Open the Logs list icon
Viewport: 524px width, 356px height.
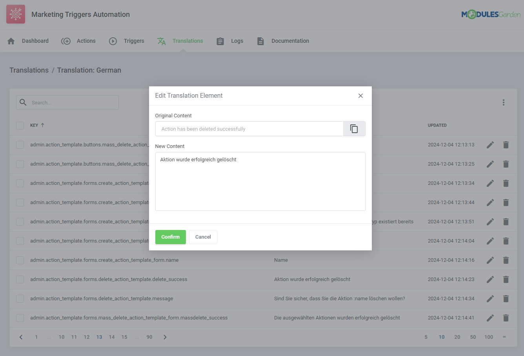tap(220, 41)
